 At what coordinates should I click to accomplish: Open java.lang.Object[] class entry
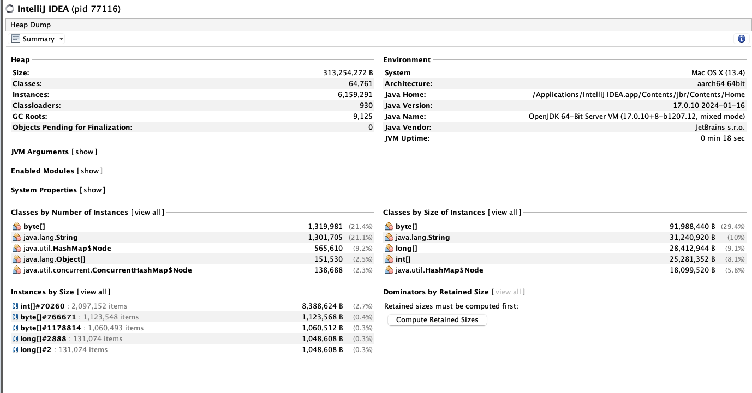[55, 259]
